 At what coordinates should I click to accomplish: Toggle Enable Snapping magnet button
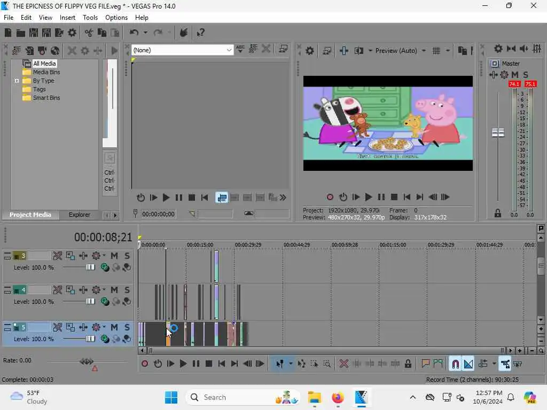455,364
